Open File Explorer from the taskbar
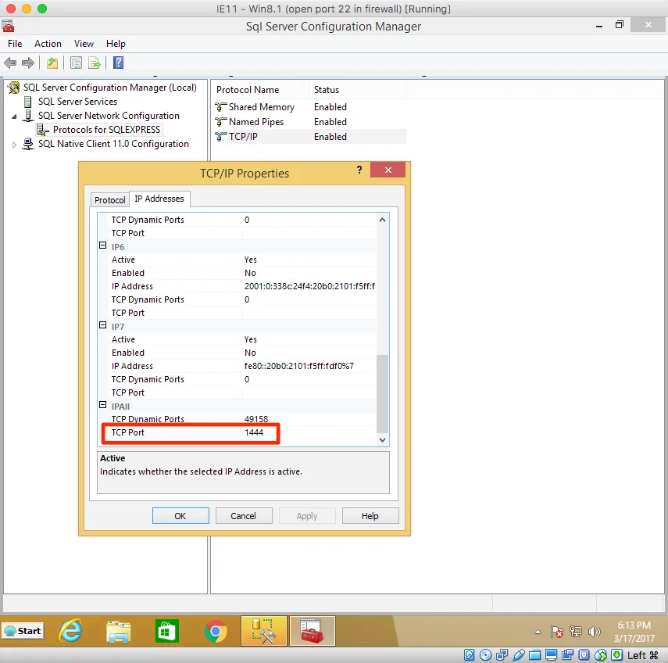Viewport: 668px width, 663px height. [x=119, y=632]
